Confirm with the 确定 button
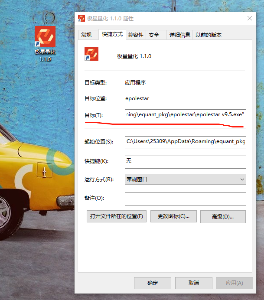 (x=153, y=283)
